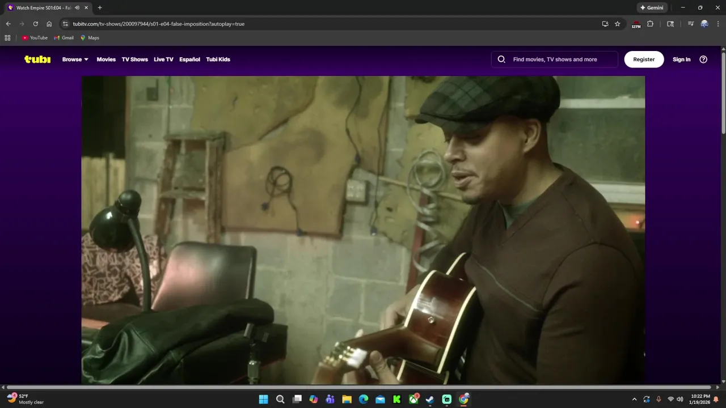Click the magnifier icon in Tubi search

click(x=501, y=59)
